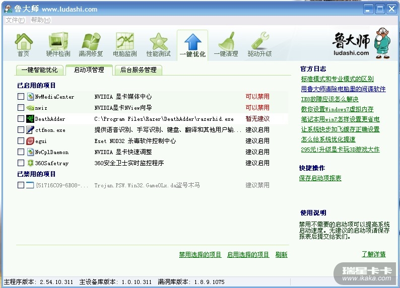Click 启用选择的项目 link

[248, 255]
